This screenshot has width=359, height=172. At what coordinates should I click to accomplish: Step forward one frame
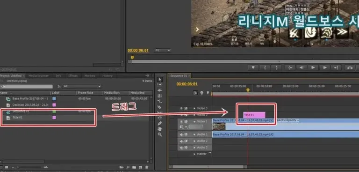[x=325, y=67]
